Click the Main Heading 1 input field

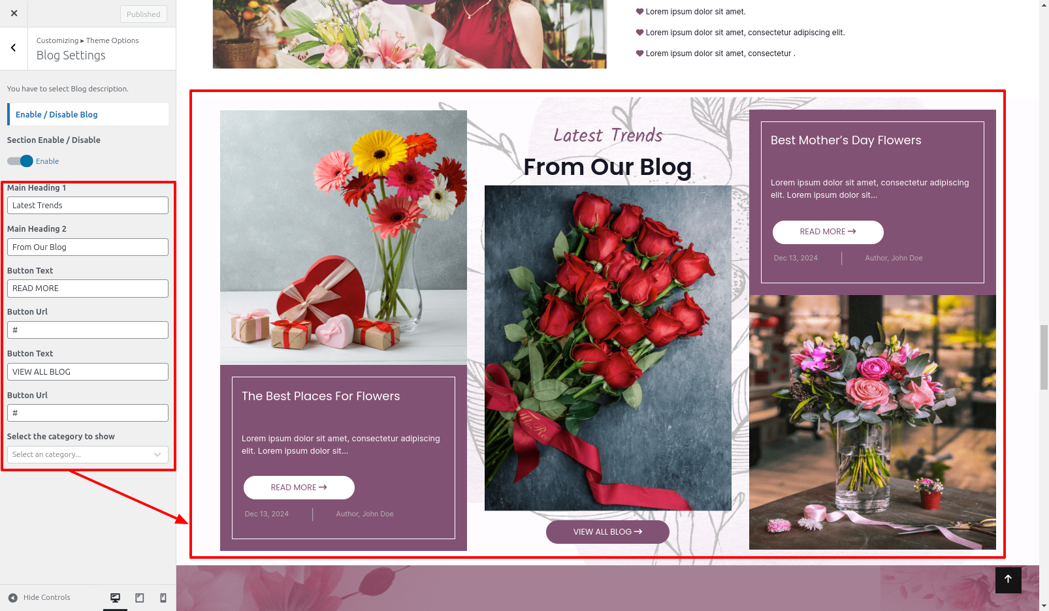[88, 206]
